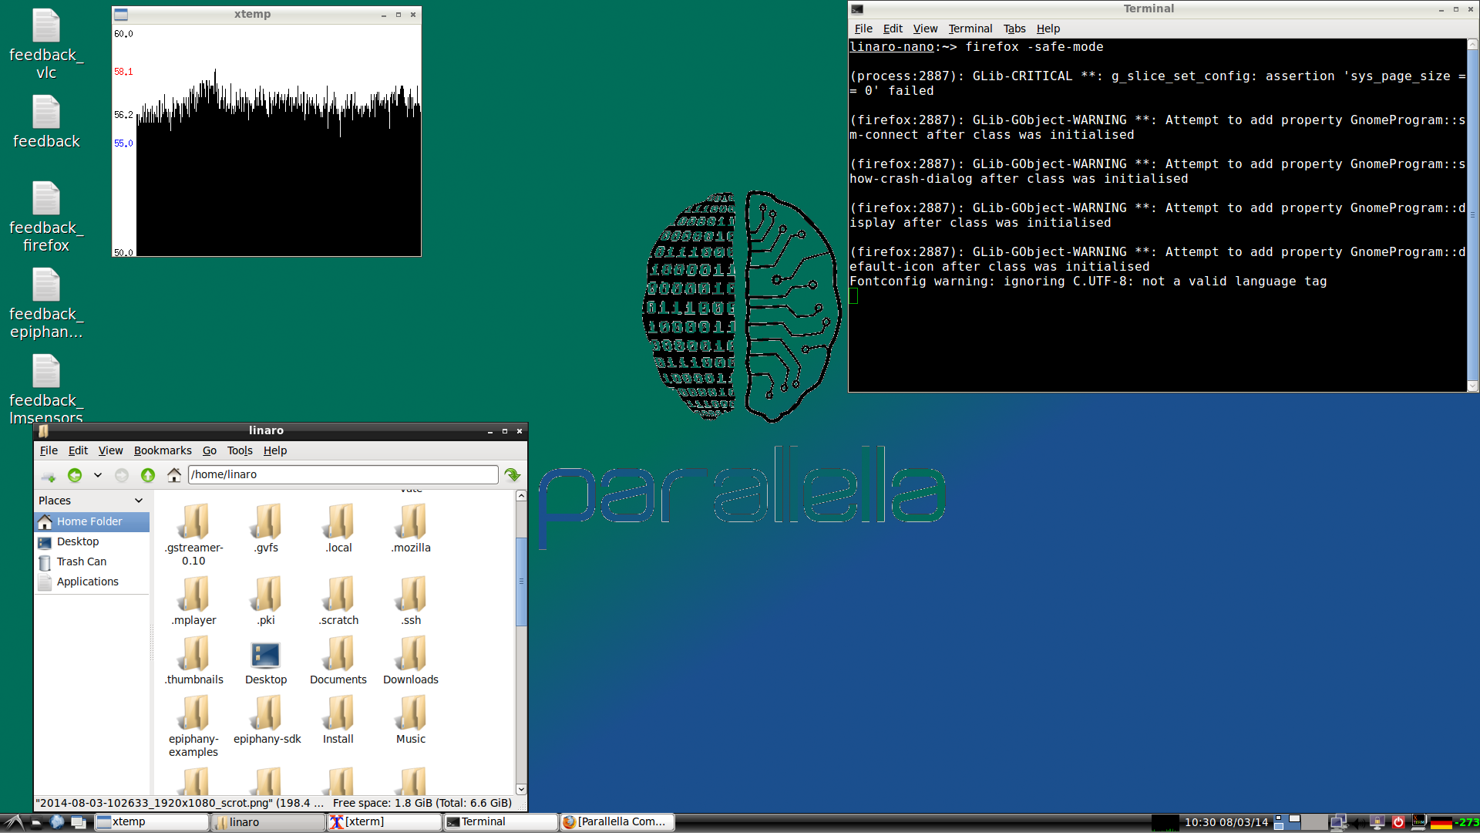Open the .mozilla folder
The image size is (1480, 833).
pyautogui.click(x=410, y=528)
